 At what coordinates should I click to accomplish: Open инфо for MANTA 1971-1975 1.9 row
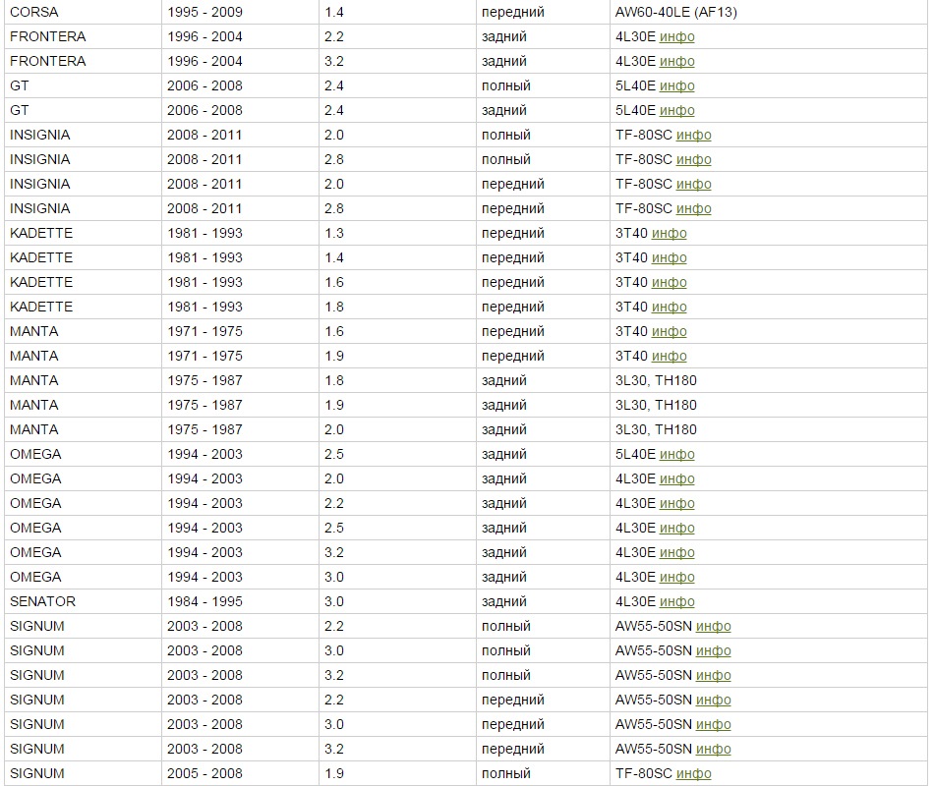(669, 356)
